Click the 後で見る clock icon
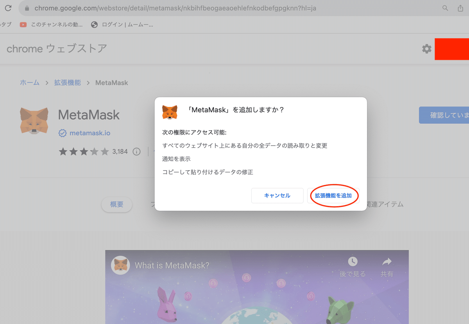Image resolution: width=469 pixels, height=324 pixels. pos(353,262)
